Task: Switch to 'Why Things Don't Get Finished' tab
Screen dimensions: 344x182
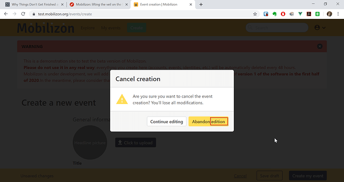Action: (x=35, y=4)
